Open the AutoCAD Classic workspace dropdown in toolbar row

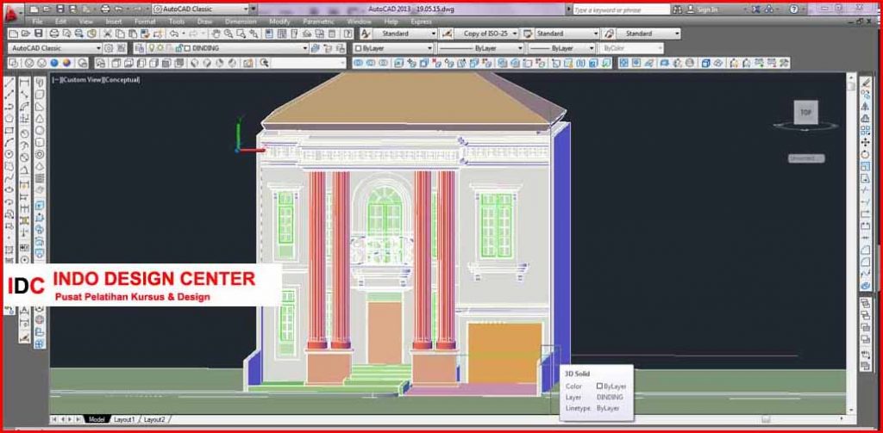(98, 48)
